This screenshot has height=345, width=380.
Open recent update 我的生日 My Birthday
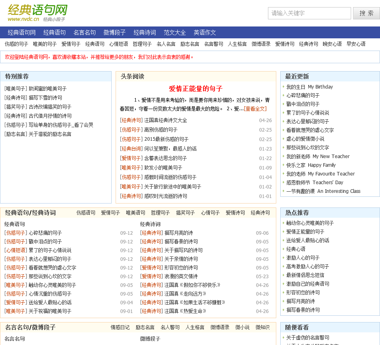[310, 87]
